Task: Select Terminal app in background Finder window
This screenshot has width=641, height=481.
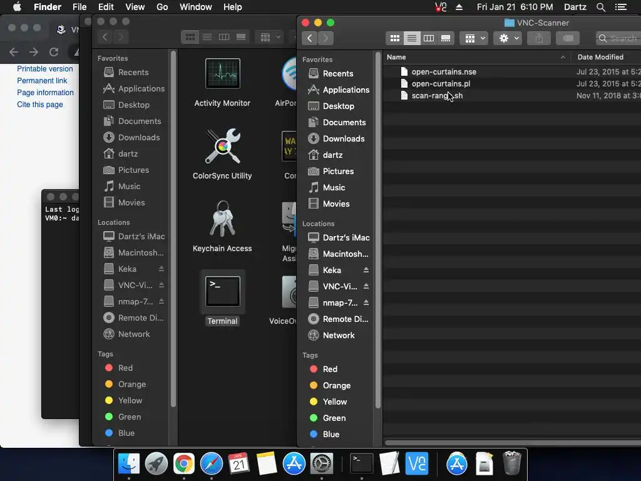Action: [x=222, y=298]
